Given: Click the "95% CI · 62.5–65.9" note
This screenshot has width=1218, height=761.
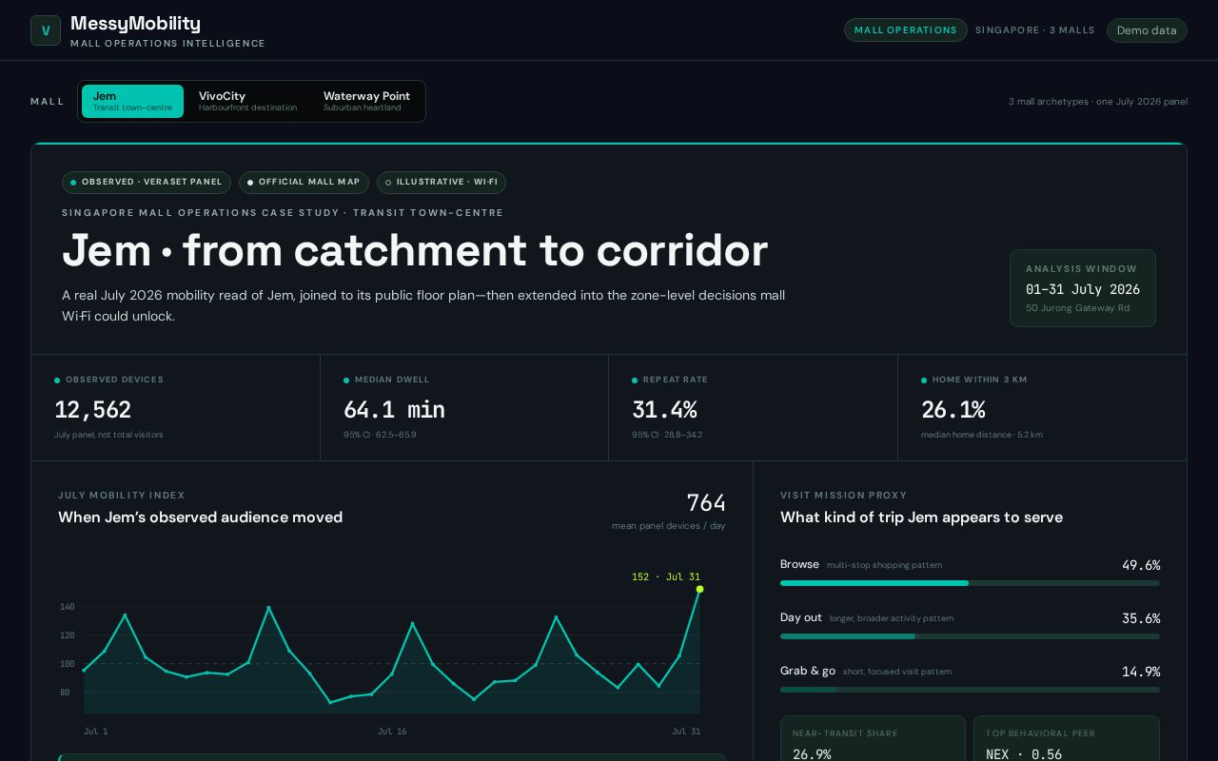Looking at the screenshot, I should pos(380,435).
